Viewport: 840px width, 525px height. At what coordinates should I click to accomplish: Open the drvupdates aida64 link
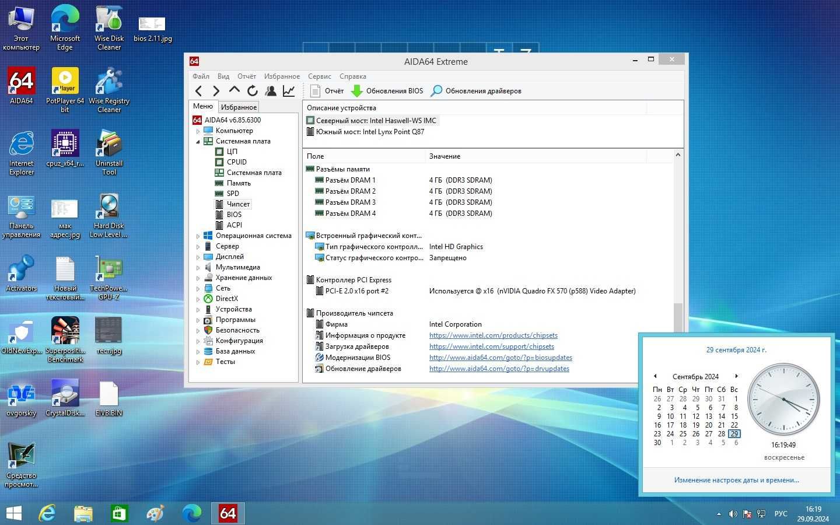click(499, 369)
